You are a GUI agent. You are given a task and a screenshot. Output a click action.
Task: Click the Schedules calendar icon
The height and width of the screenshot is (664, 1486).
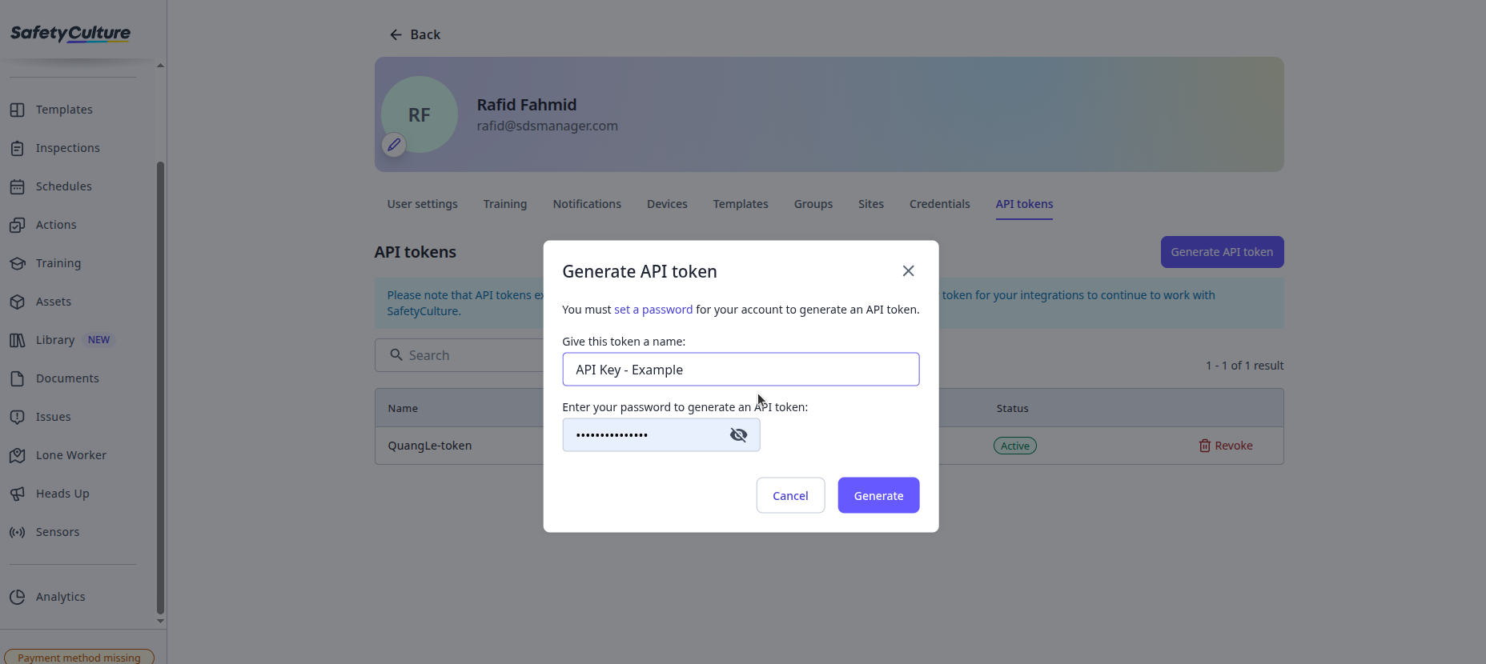coord(17,186)
